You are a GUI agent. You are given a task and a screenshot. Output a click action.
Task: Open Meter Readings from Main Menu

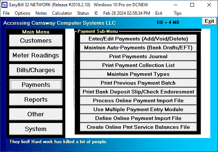tap(36, 55)
